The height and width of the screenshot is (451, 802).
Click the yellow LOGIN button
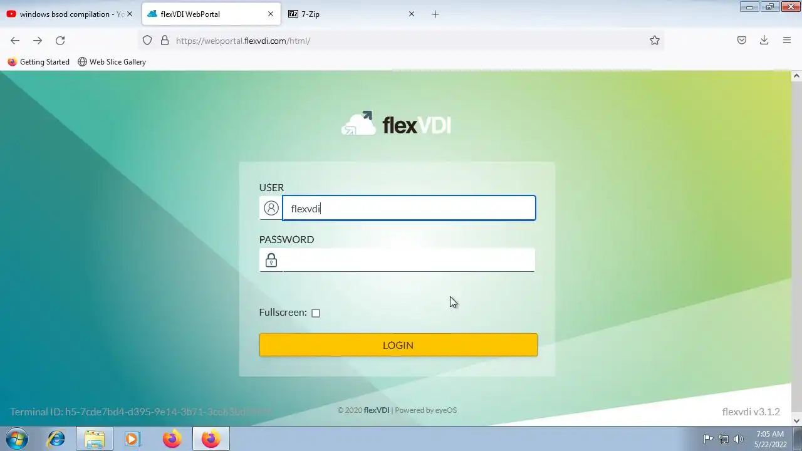click(x=398, y=345)
